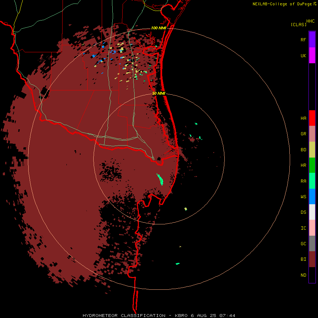318x318 pixels.
Task: Click the '100 NMI' range ring label
Action: coord(159,28)
